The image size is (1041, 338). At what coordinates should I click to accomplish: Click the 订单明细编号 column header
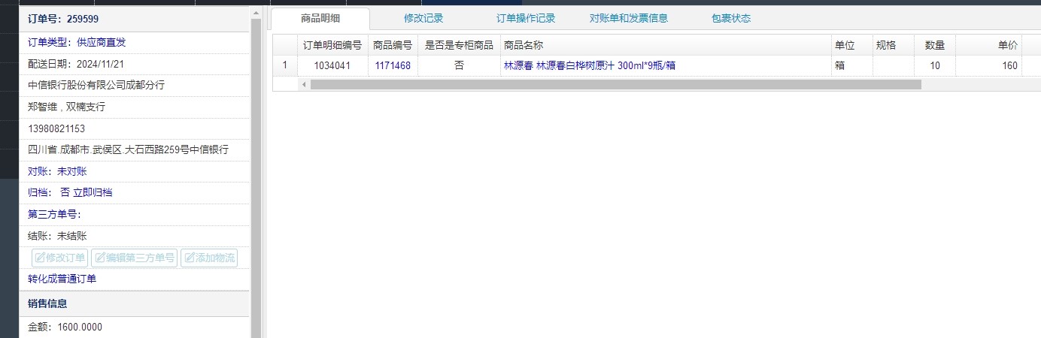[332, 45]
